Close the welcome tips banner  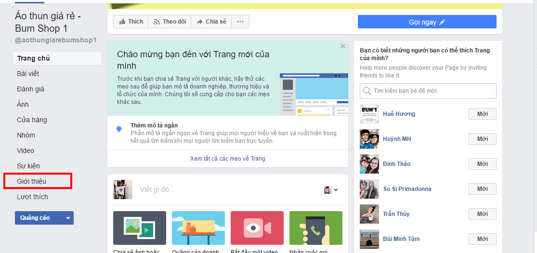click(x=343, y=46)
